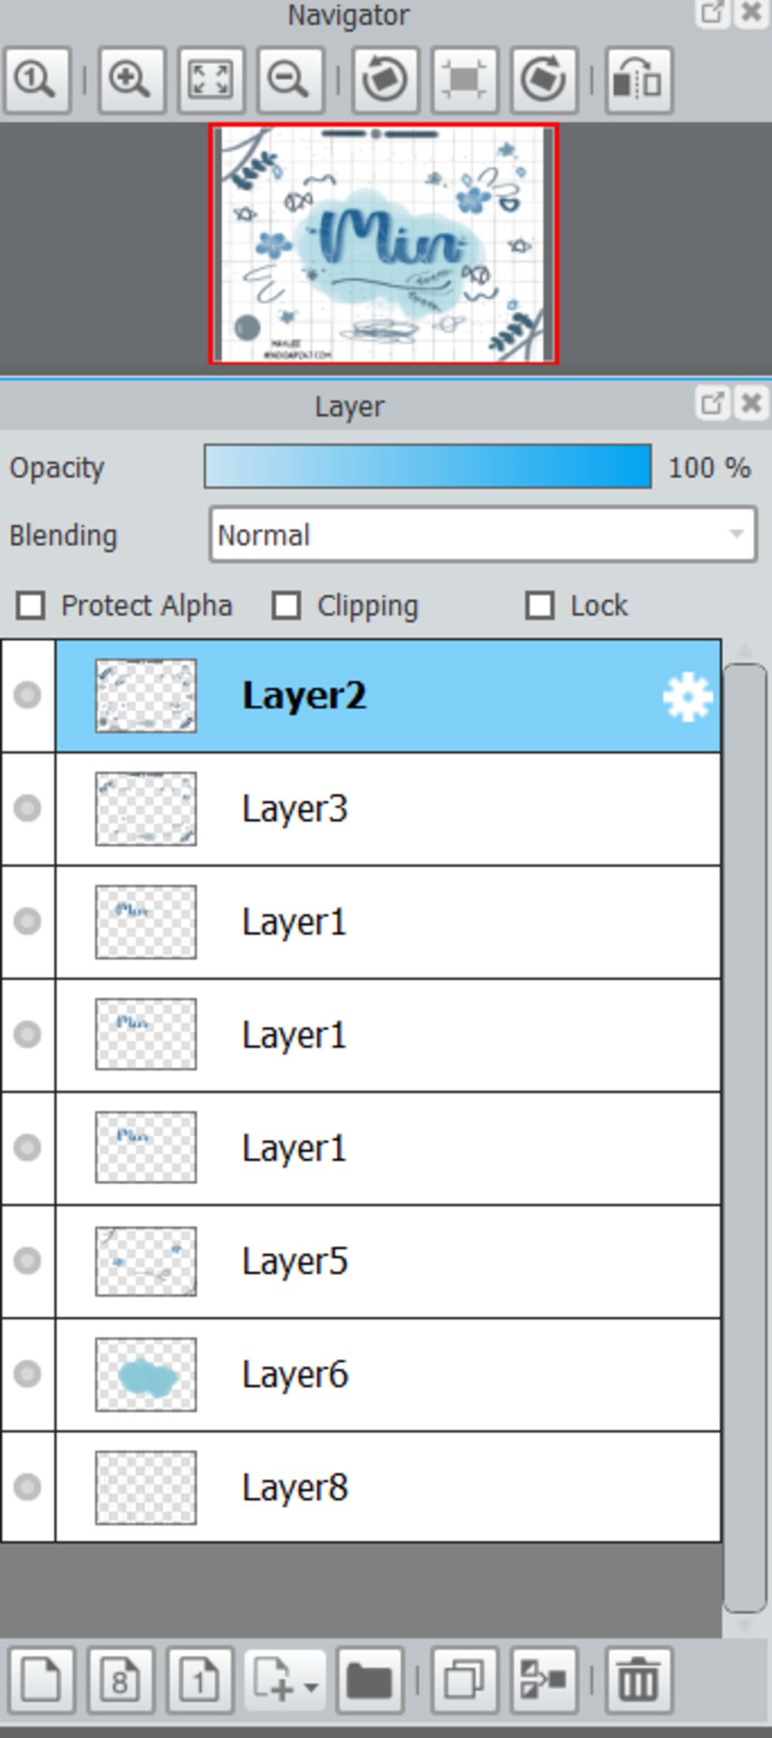
Task: Enable the Clipping checkbox
Action: click(286, 605)
